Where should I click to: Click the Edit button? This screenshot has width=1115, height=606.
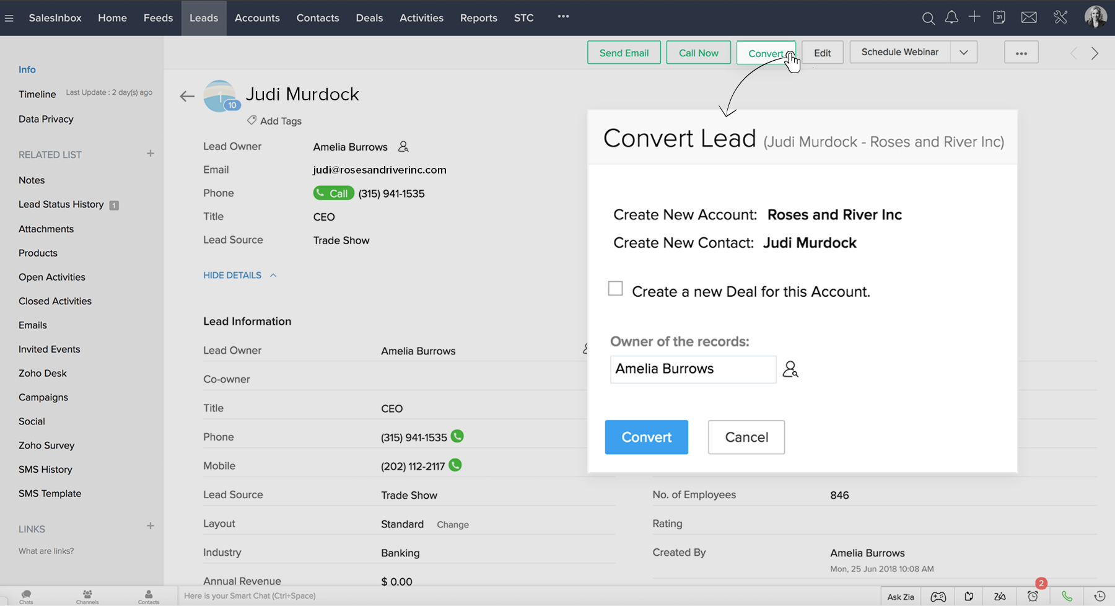(822, 53)
